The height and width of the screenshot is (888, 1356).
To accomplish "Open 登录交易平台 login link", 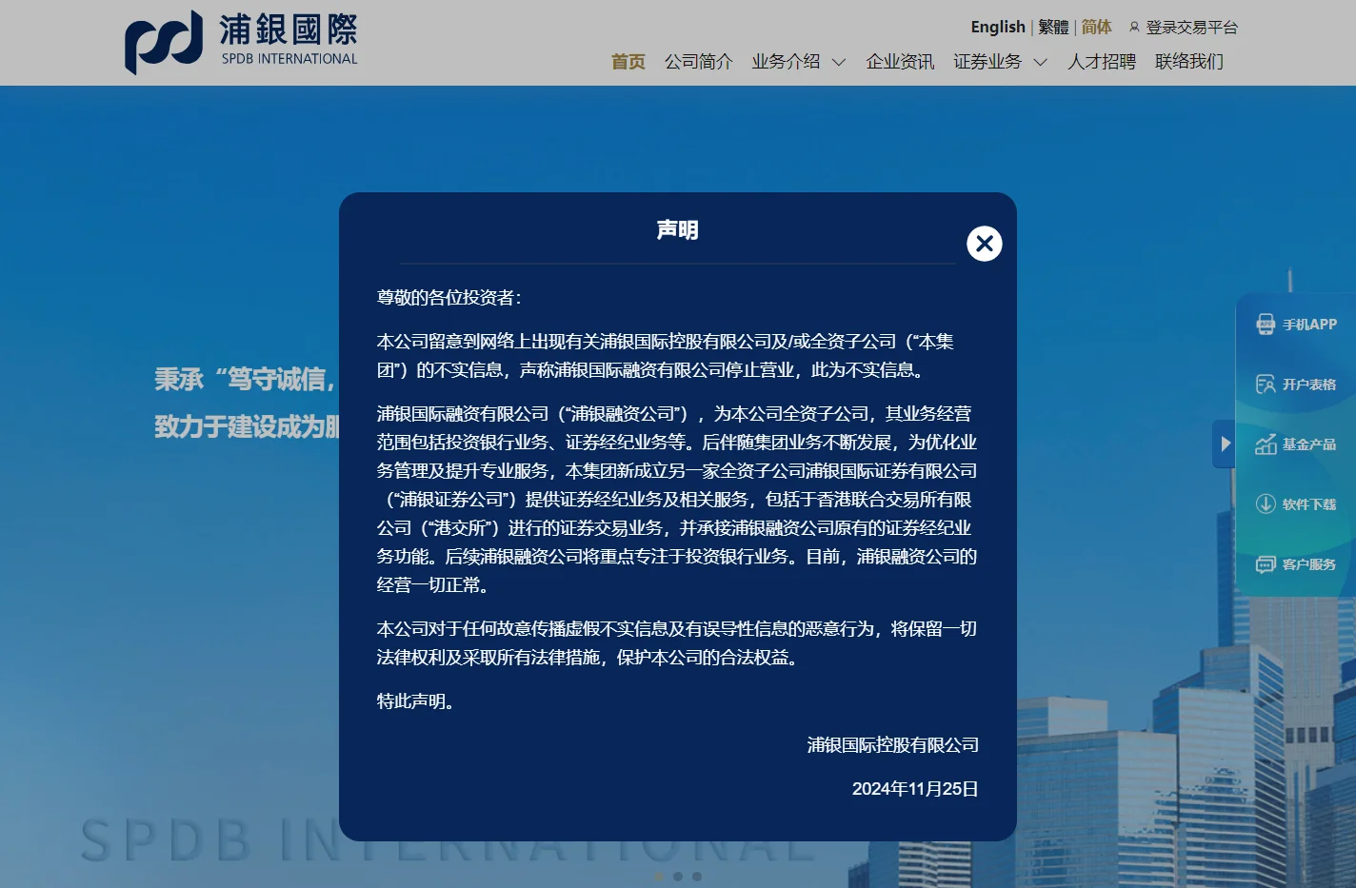I will point(1191,28).
